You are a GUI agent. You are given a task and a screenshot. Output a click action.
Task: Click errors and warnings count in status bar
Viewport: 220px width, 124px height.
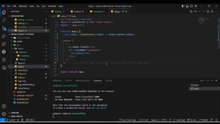tap(30, 120)
